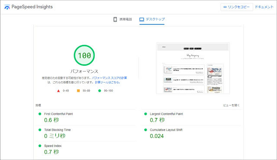Switch to the 携帯電話 tab
Screen dimensions: 277x160
pyautogui.click(x=123, y=19)
